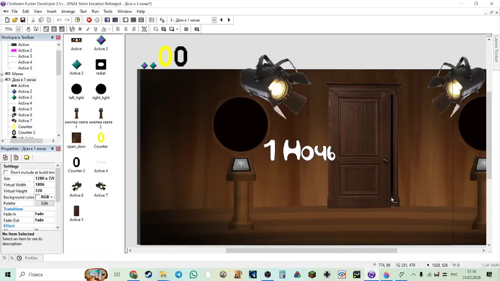Screen dimensions: 500x281
Task: Cut the selection with scissors icon
Action: point(33,20)
